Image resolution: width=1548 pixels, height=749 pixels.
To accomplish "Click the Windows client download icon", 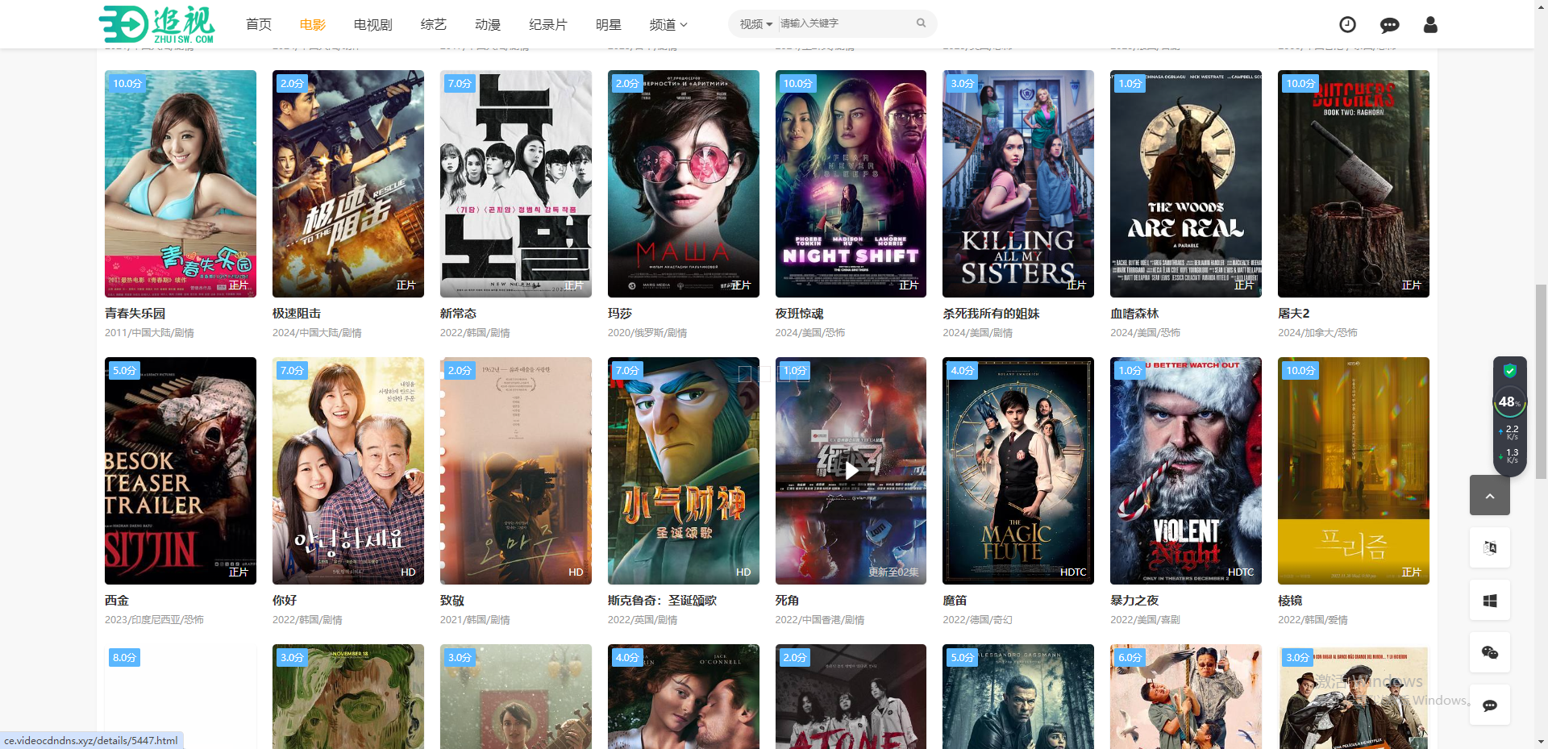I will point(1489,601).
